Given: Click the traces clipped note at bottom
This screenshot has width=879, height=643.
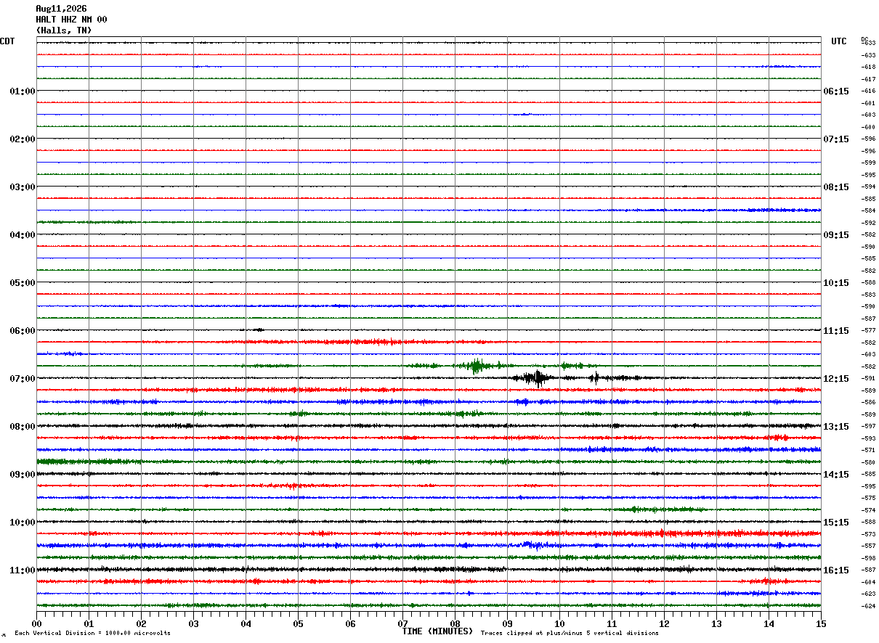Looking at the screenshot, I should click(x=570, y=633).
